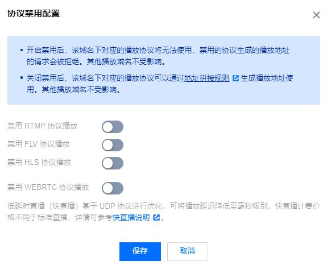Enable the 禁用 FLV 协议播放 switch
331x269 pixels.
(113, 145)
